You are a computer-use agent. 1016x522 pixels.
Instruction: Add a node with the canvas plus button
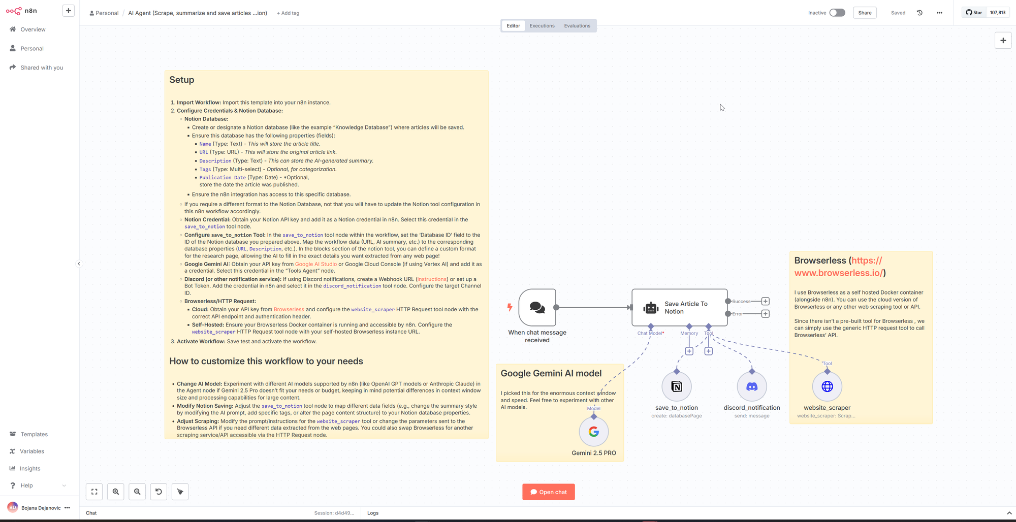tap(1003, 41)
